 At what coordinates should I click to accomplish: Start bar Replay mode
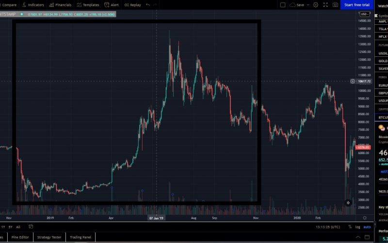coord(132,5)
